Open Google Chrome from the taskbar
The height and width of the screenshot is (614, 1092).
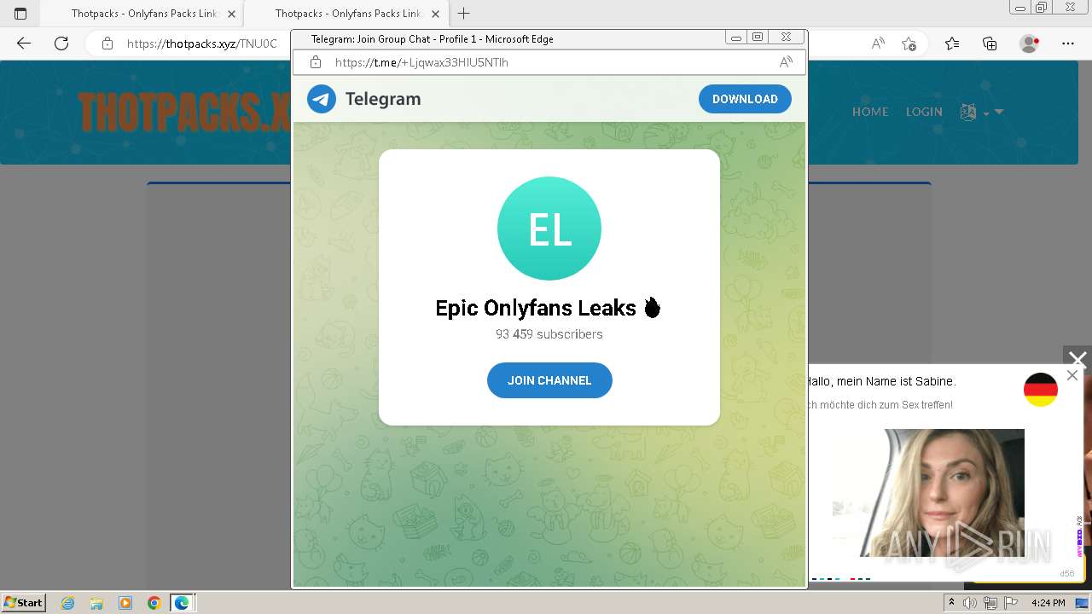[154, 603]
